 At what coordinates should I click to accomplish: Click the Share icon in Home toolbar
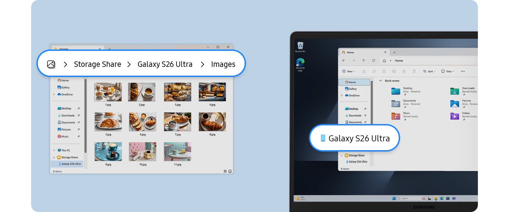(x=404, y=71)
